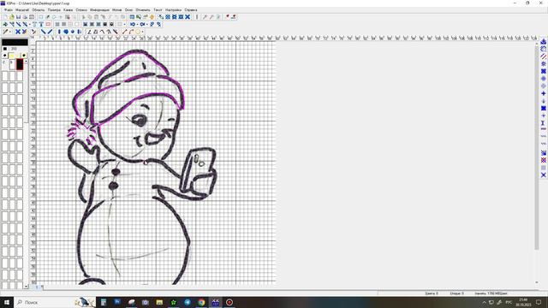Viewport: 548px width, 308px height.
Task: Click the canvas vertical scrollbar
Action: 537,146
